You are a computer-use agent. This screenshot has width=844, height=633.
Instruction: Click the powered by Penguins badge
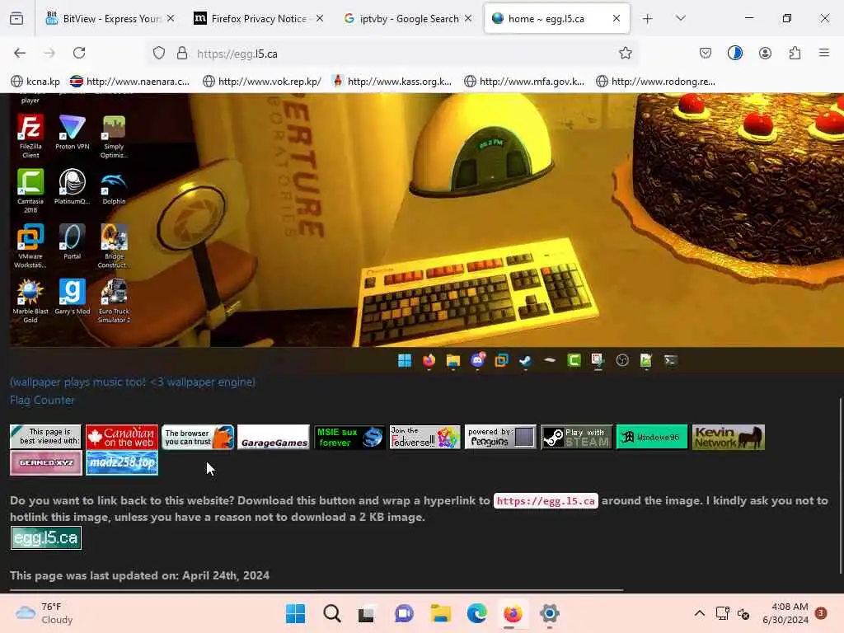click(500, 437)
